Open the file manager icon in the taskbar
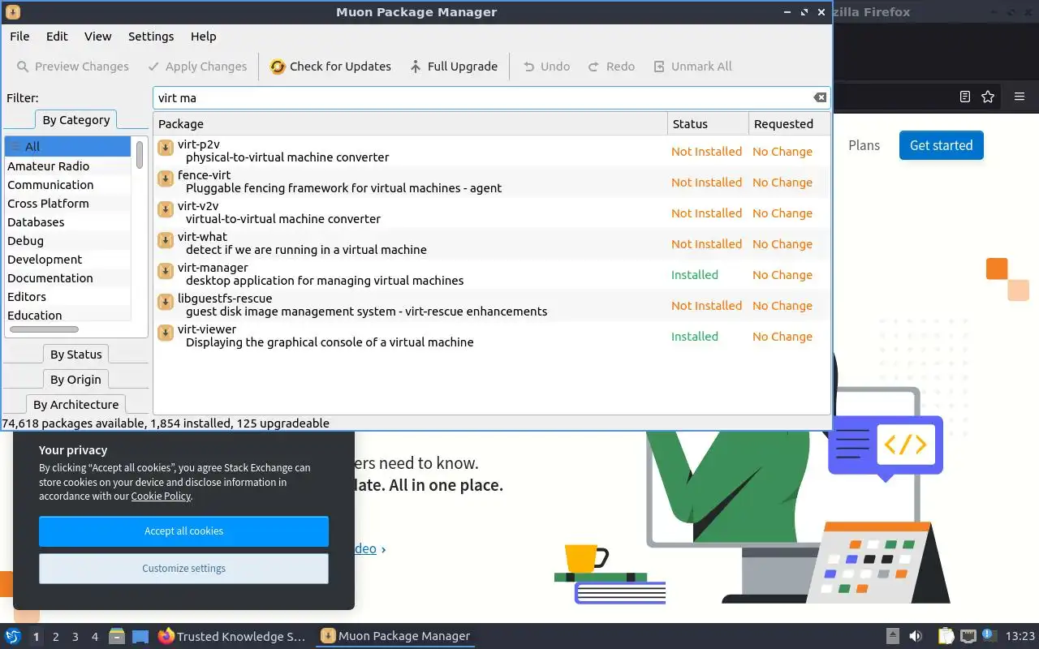This screenshot has height=649, width=1039. 117,636
